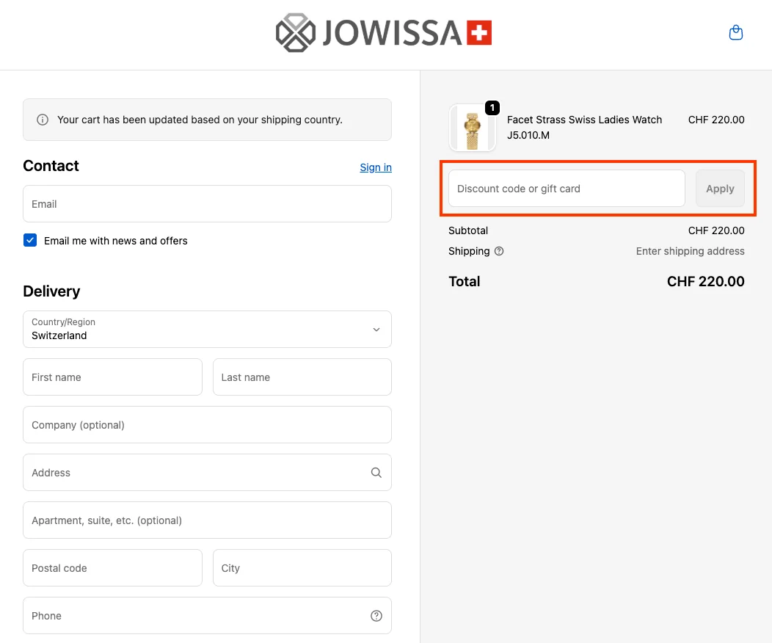Open the shopping bag icon at top right
Viewport: 772px width, 643px height.
pos(735,32)
